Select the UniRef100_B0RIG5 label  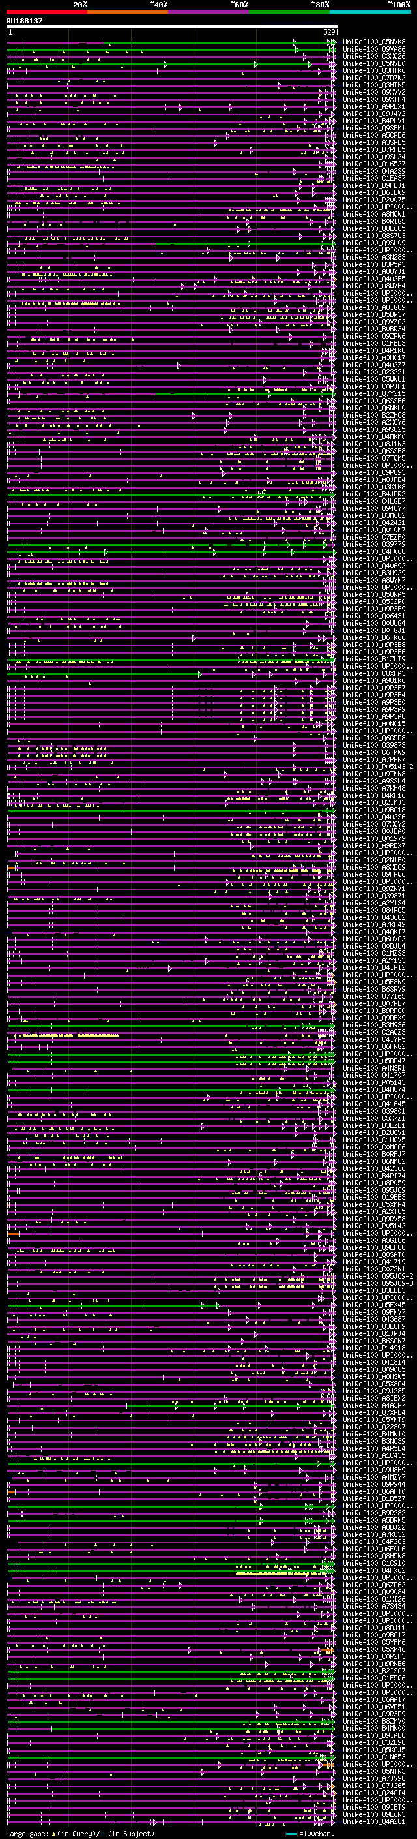coord(374,221)
